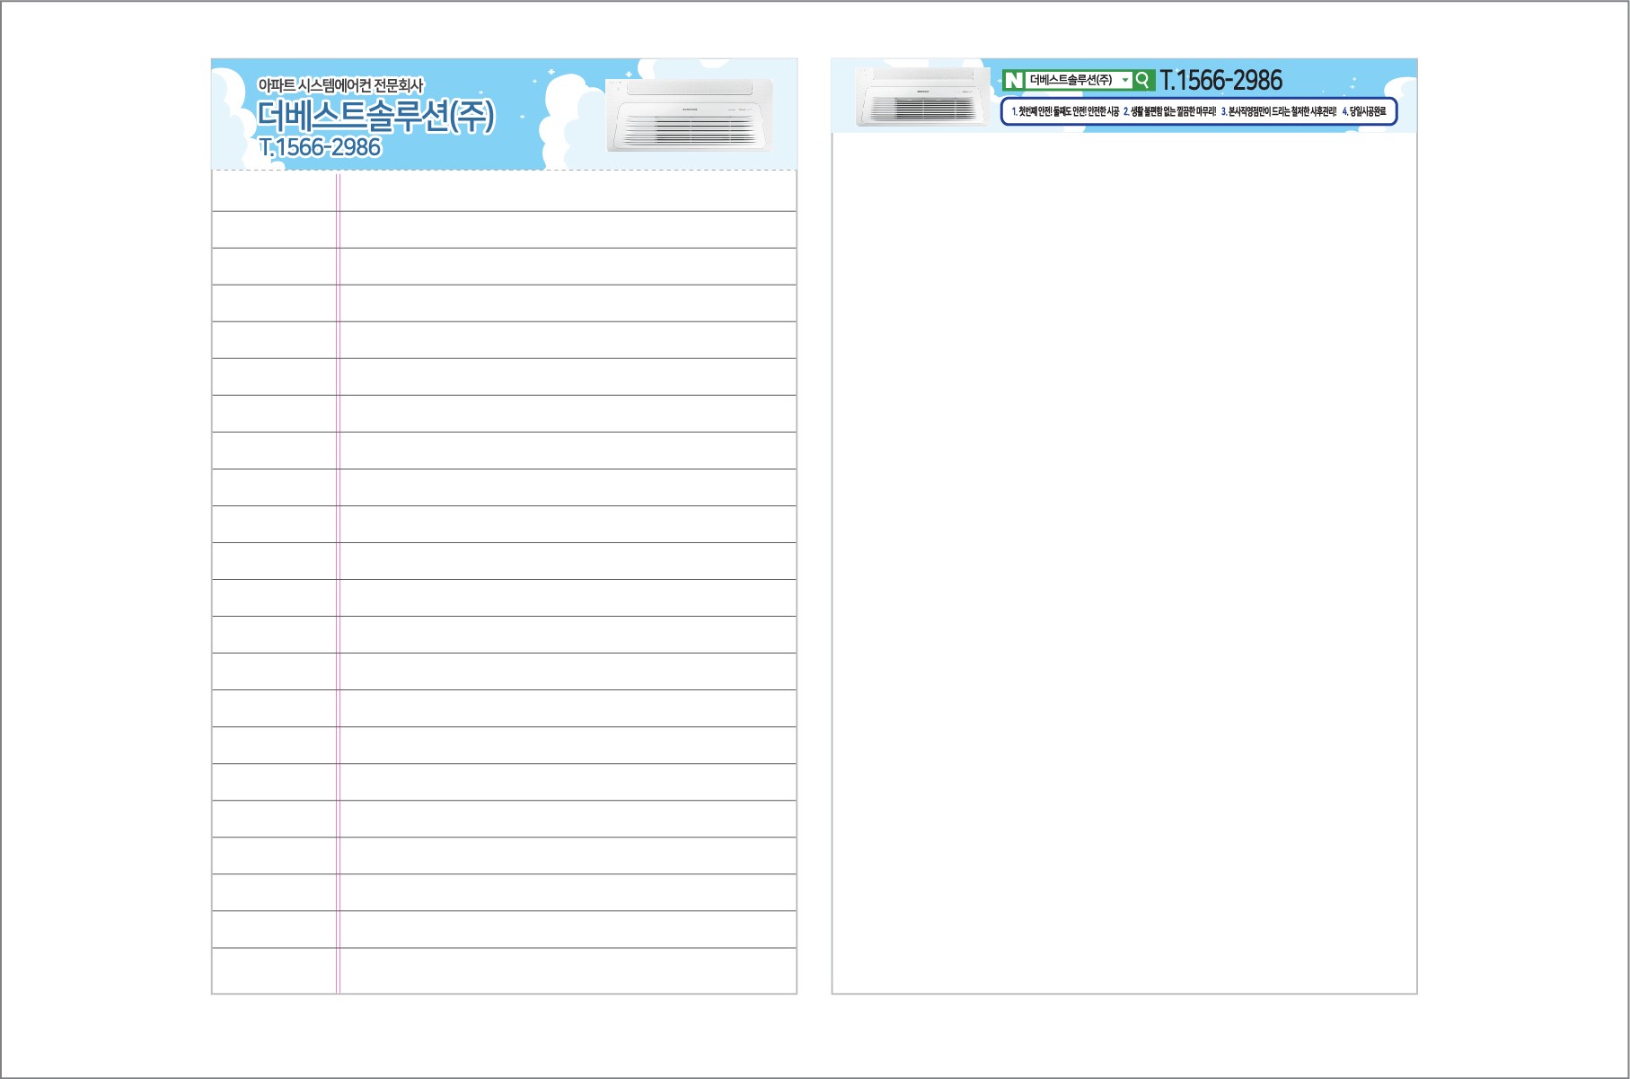Viewport: 1630px width, 1079px height.
Task: Click slogan item 3 about 철저한 사후관리
Action: [1278, 112]
